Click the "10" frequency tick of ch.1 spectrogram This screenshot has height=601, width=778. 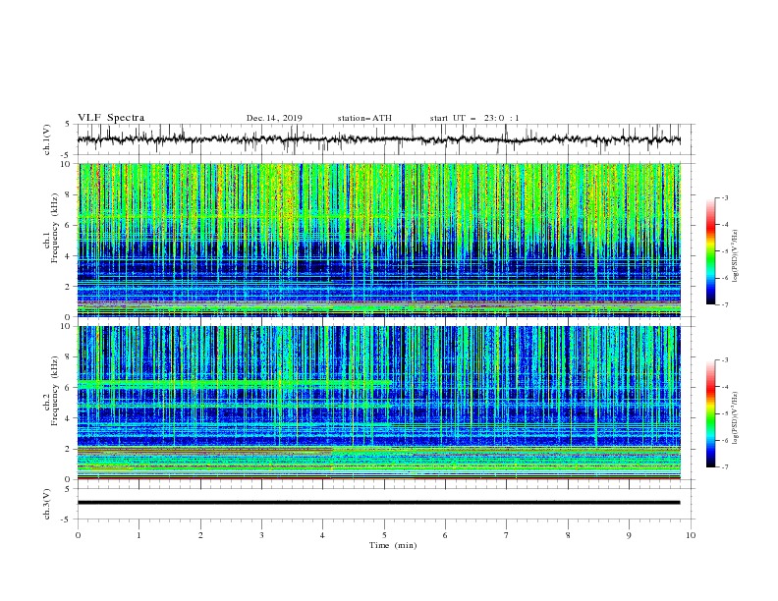tap(66, 164)
